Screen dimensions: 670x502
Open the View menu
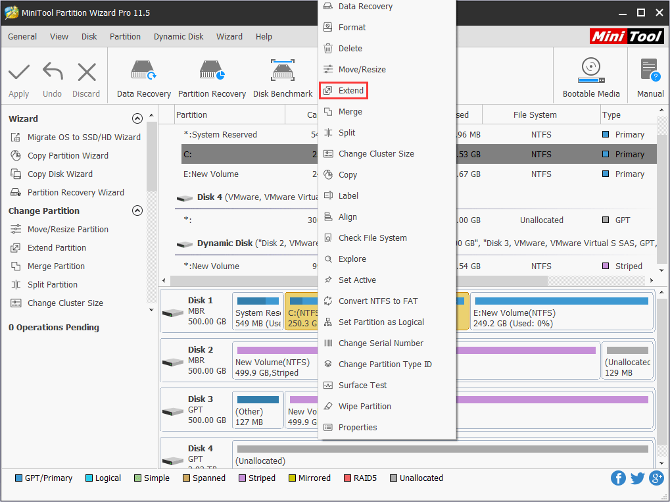pos(59,37)
